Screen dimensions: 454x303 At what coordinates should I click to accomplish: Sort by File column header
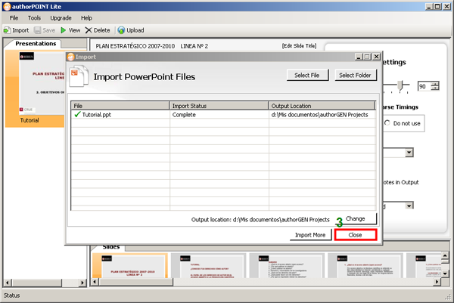[120, 106]
